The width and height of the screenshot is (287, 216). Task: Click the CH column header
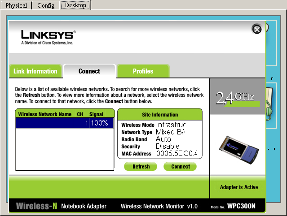pyautogui.click(x=80, y=114)
